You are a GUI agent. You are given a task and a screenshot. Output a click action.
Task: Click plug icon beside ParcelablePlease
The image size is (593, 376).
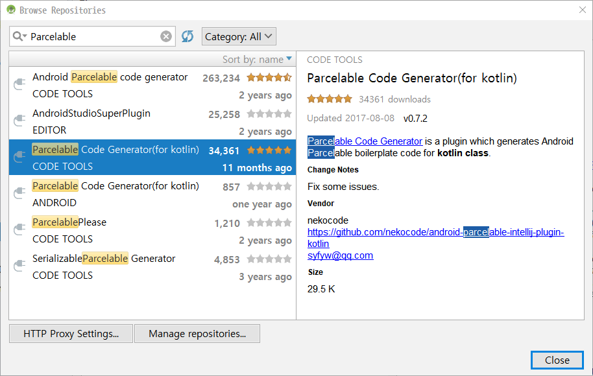pos(19,231)
